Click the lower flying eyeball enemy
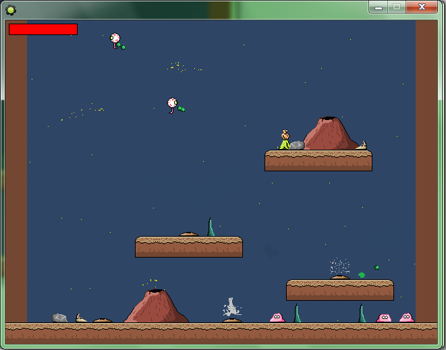446x350 pixels. tap(173, 103)
